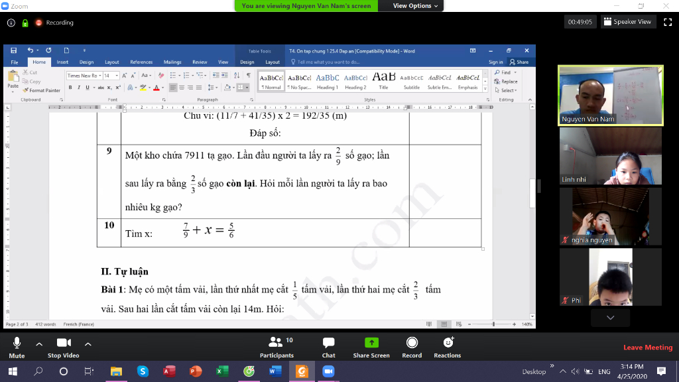The image size is (679, 382).
Task: Show more participant videos chevron
Action: (610, 318)
